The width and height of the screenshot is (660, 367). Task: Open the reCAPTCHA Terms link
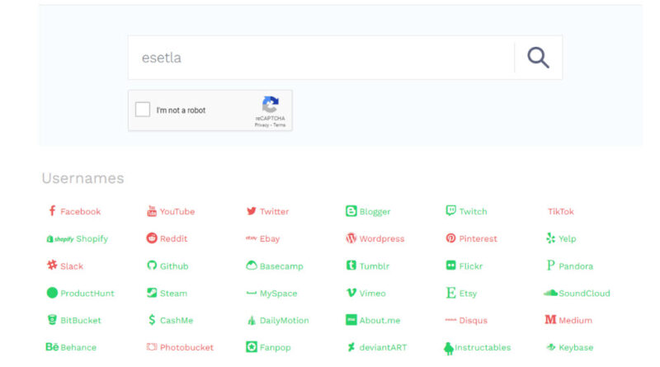pos(280,125)
